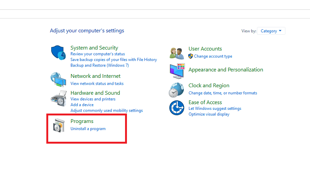Viewport: 310px width, 188px height.
Task: Click View network status and tasks
Action: click(97, 83)
